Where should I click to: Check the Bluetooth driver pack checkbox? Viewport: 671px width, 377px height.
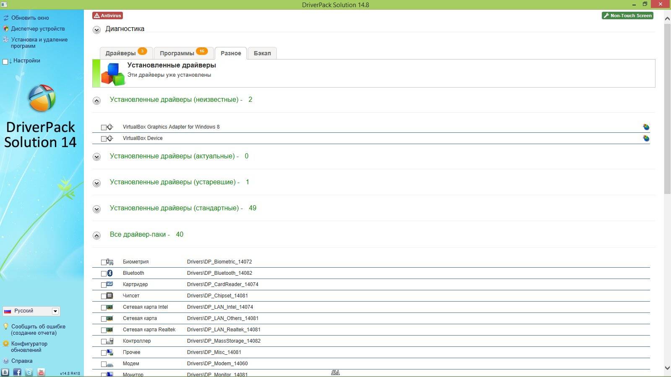104,274
